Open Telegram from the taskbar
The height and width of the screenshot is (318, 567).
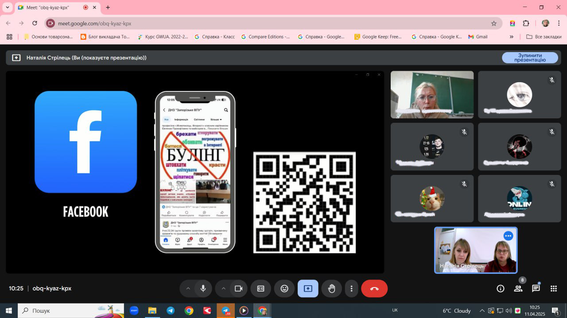click(x=171, y=310)
